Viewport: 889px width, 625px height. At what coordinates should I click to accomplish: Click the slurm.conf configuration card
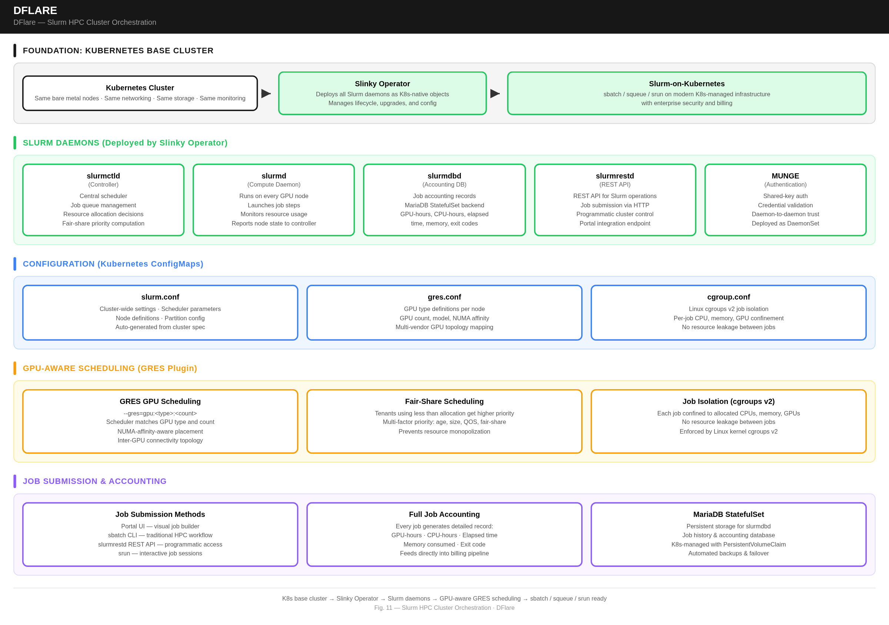160,312
